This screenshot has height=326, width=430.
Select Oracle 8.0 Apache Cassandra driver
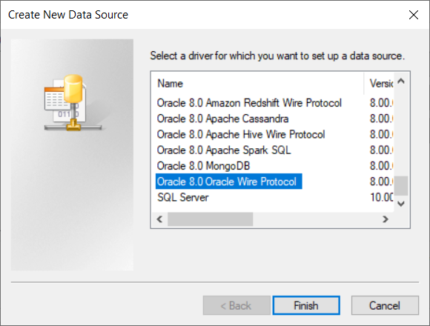(222, 119)
